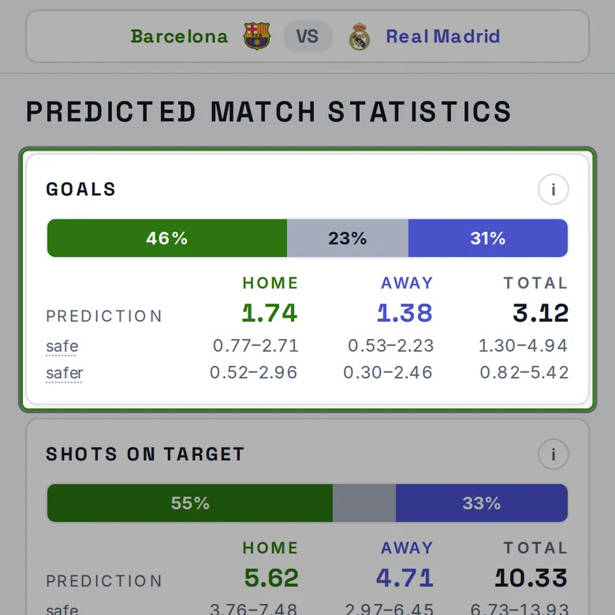Click the dotted 'safe' label under Goals

tap(62, 347)
